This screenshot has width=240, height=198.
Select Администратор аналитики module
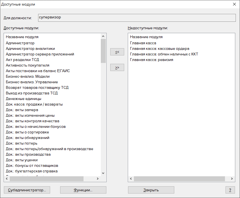pyautogui.click(x=30, y=48)
